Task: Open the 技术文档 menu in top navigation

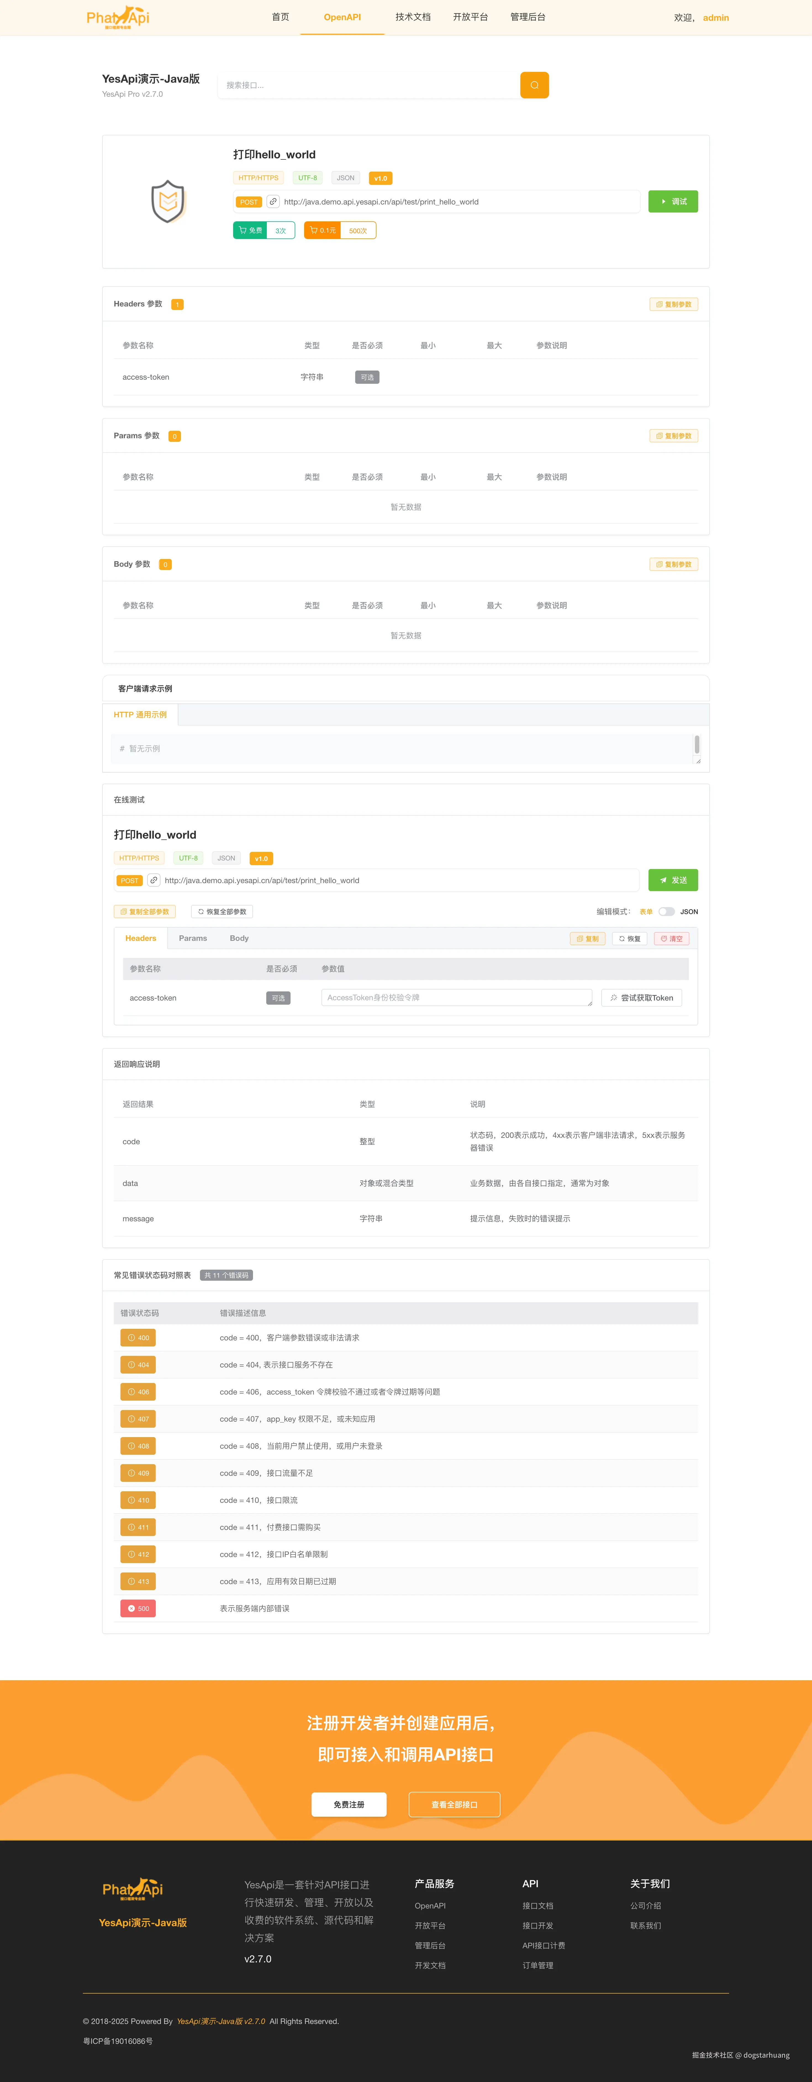Action: [413, 17]
